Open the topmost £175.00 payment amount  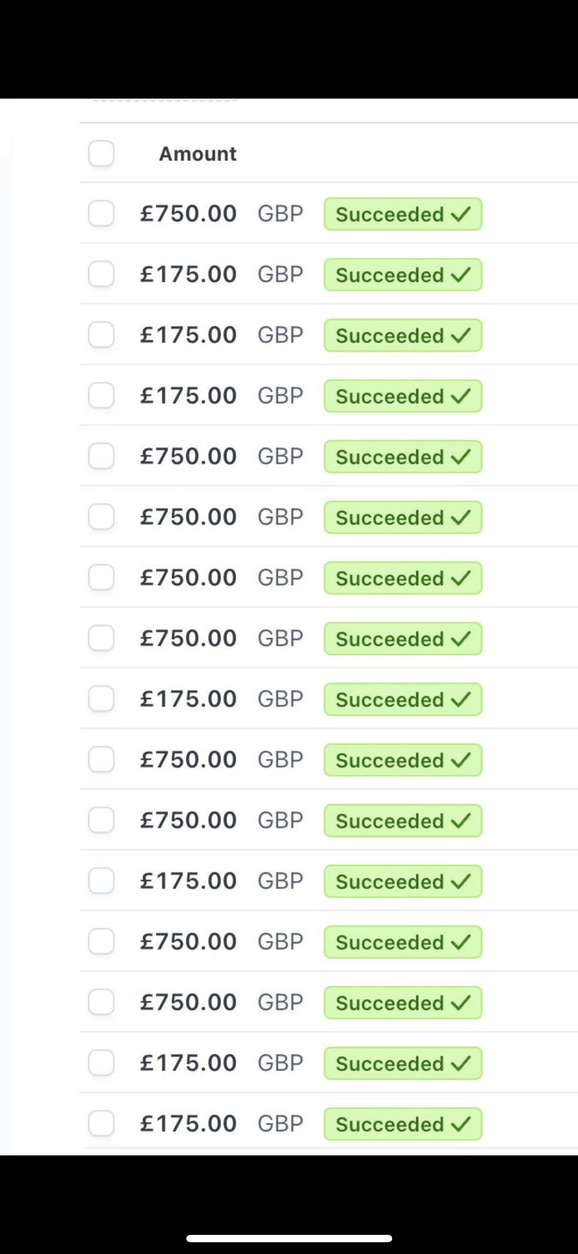pos(188,274)
